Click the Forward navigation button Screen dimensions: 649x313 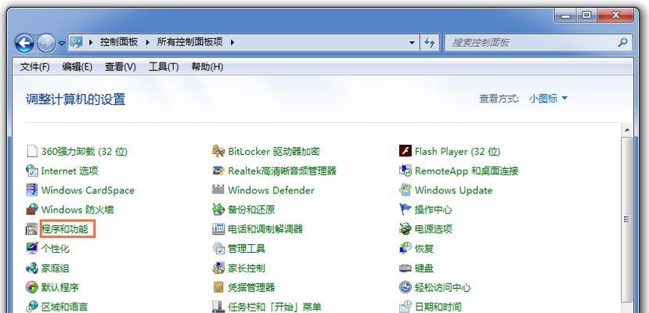tap(46, 43)
